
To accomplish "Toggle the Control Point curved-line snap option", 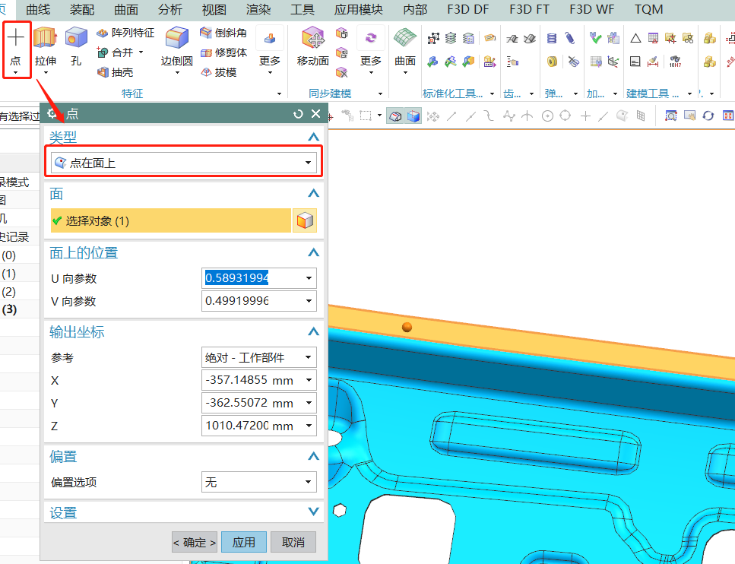I will [489, 116].
